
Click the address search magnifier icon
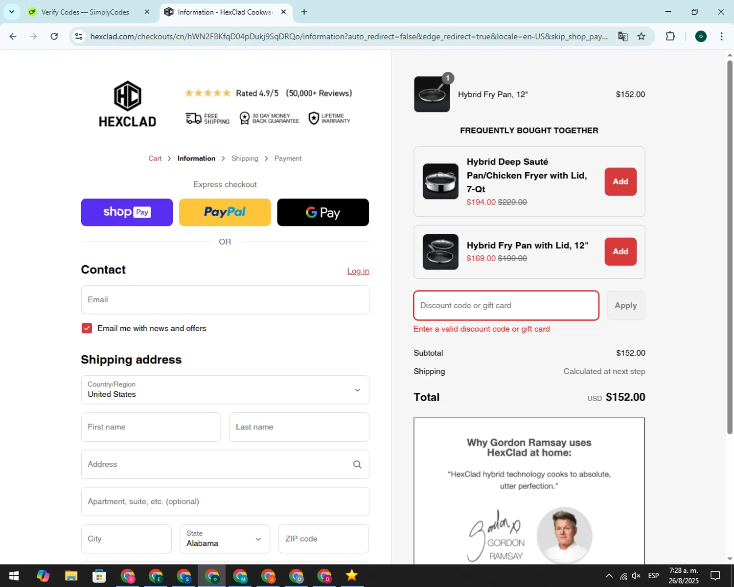[x=357, y=464]
